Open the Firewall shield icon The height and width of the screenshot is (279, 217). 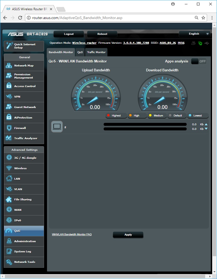click(9, 128)
